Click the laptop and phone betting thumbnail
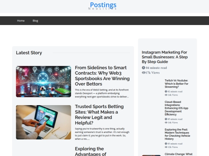The image size is (209, 156). pyautogui.click(x=43, y=122)
